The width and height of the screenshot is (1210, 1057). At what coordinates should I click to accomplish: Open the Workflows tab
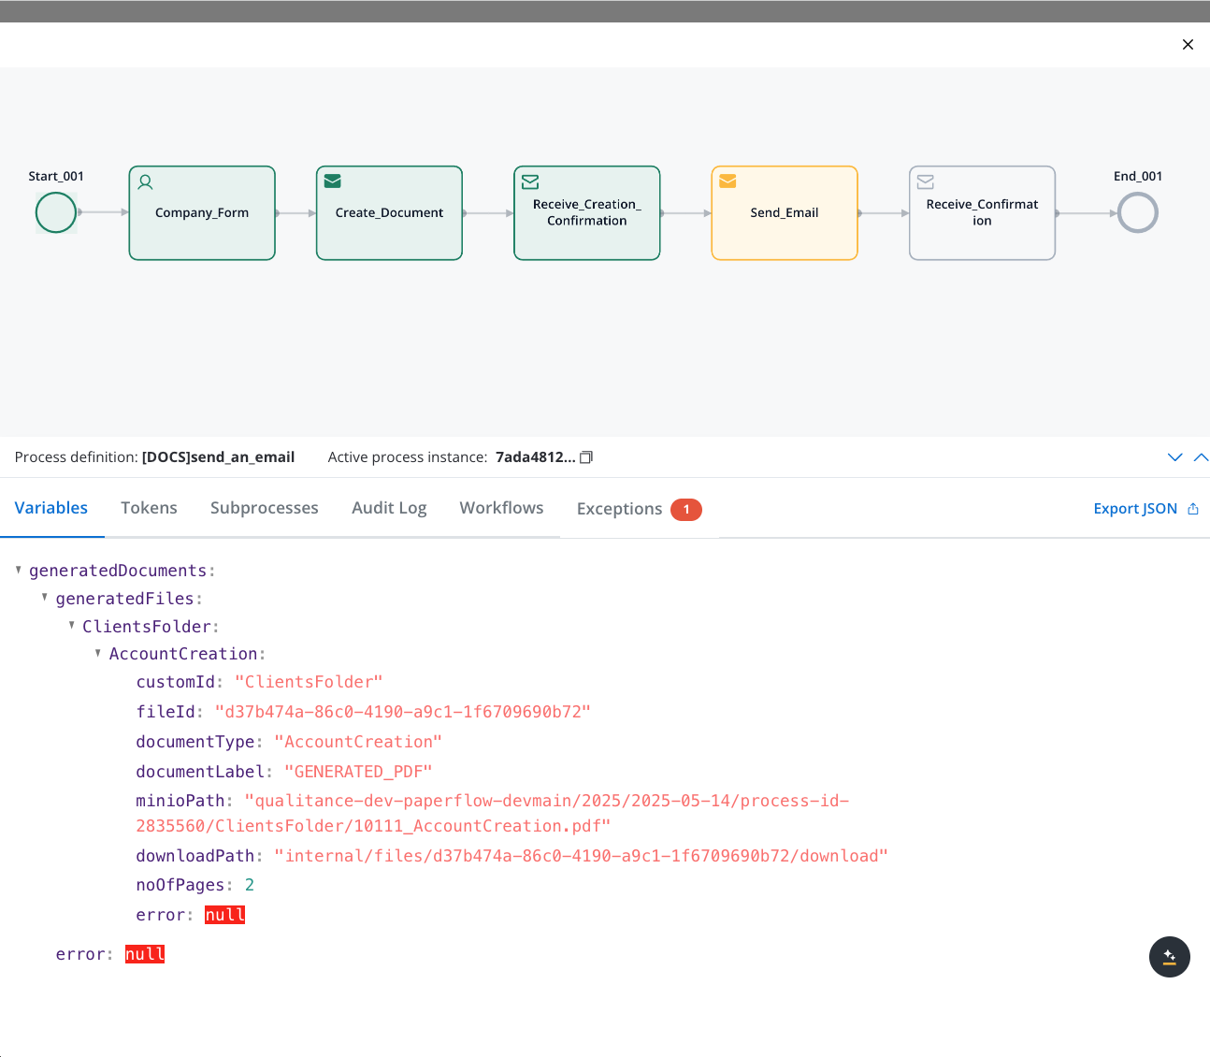(x=501, y=508)
